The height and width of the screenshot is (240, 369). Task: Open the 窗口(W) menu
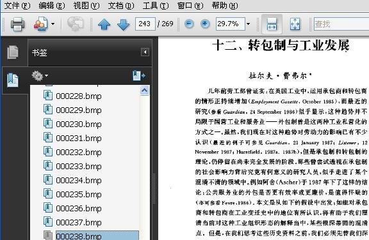click(190, 5)
